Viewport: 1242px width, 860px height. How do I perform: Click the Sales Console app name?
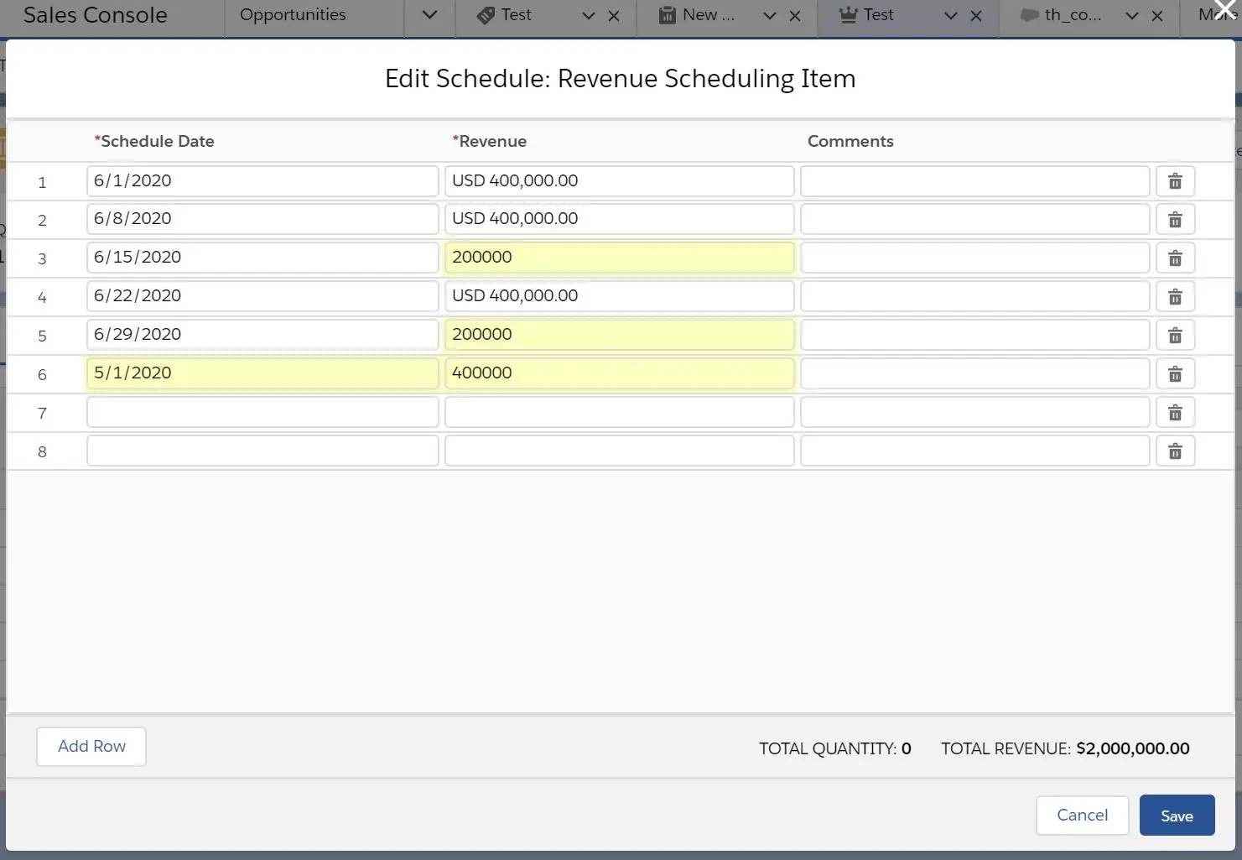pos(96,15)
